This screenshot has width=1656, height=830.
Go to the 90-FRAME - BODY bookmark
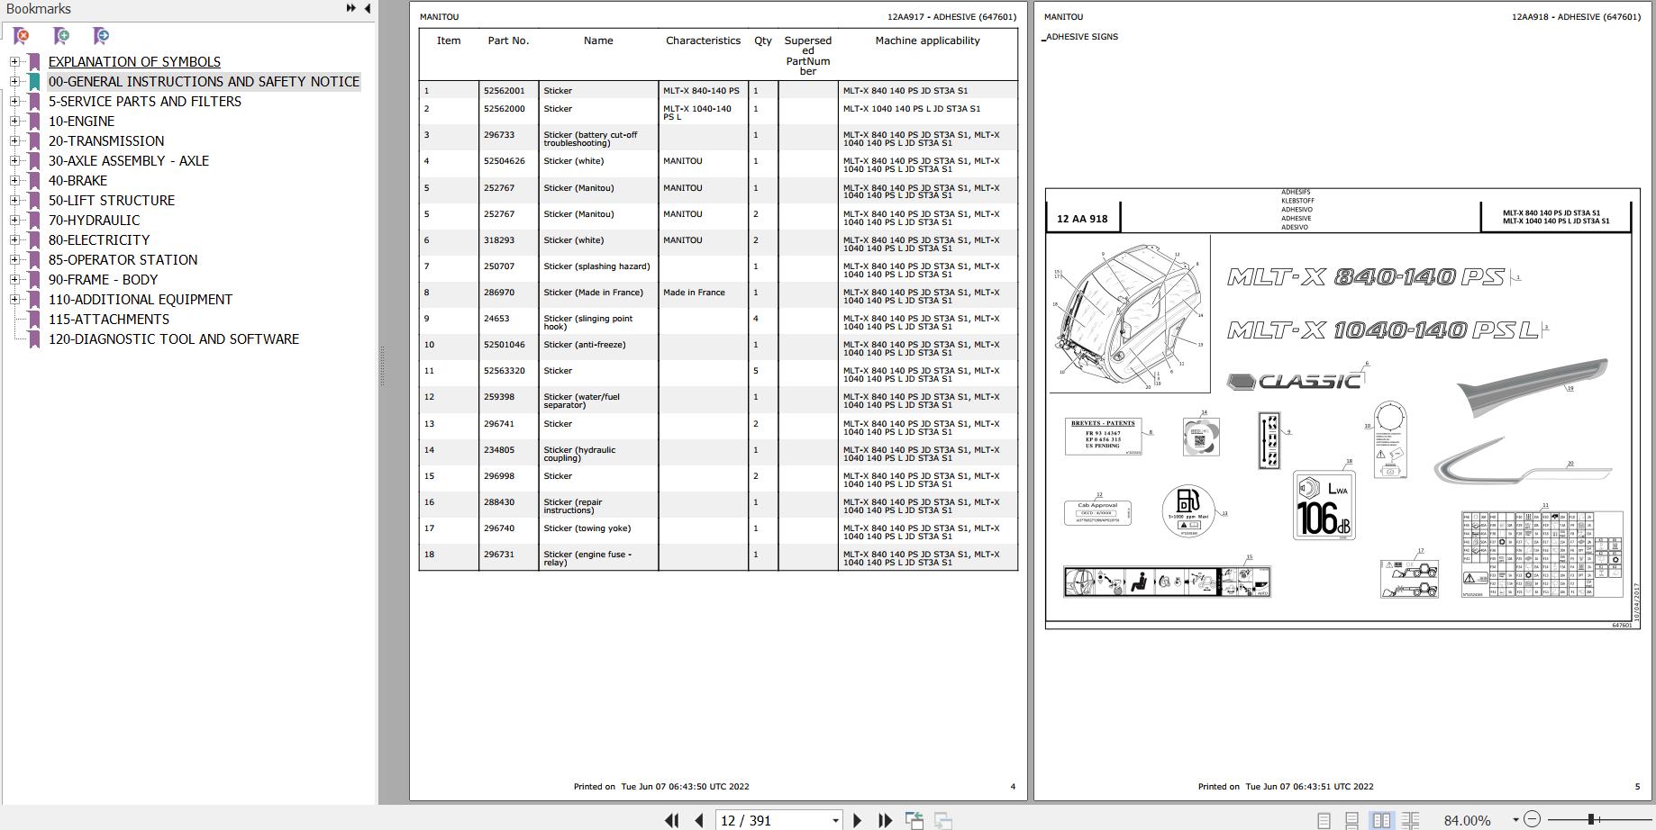pos(103,280)
